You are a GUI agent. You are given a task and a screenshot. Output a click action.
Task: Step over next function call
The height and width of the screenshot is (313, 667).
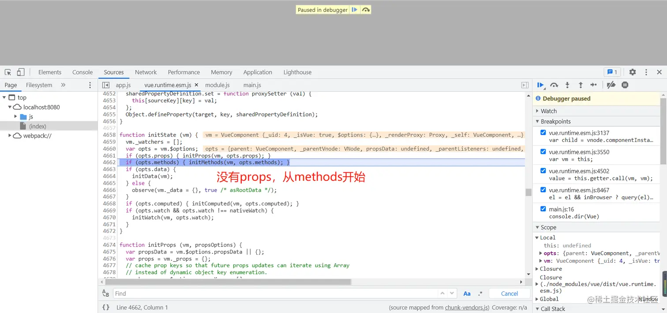point(554,85)
